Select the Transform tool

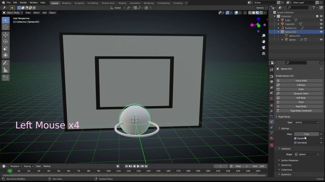tap(6, 55)
